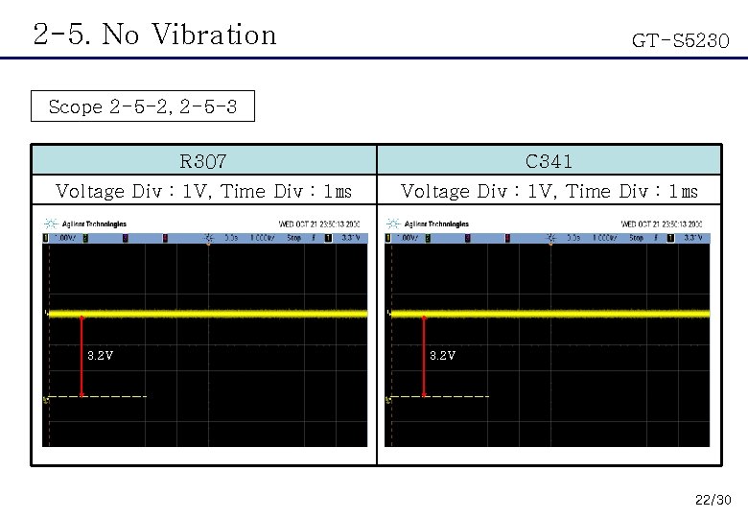Click the C341 column header
Viewport: 748px width, 518px height.
(x=549, y=161)
